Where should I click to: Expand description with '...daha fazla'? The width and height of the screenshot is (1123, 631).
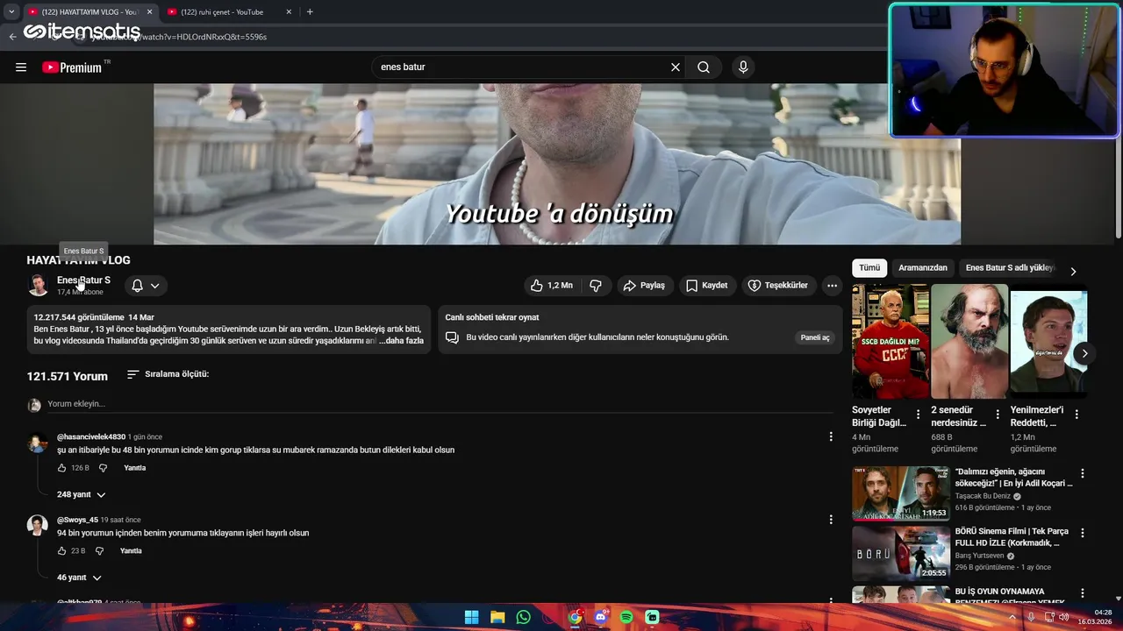(403, 341)
